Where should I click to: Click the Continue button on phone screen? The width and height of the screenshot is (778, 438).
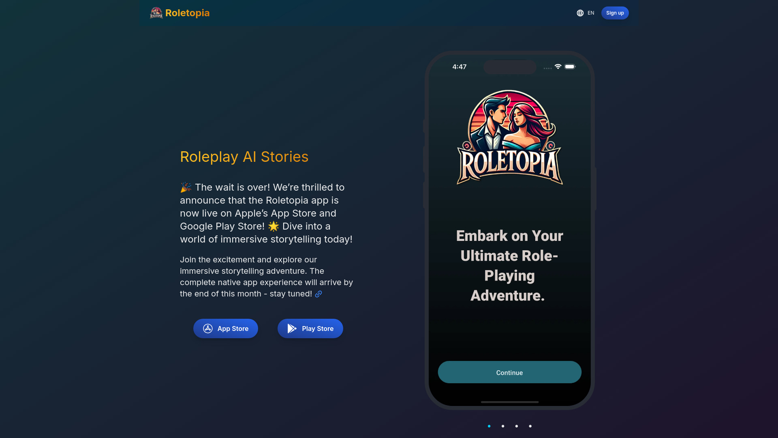point(509,372)
